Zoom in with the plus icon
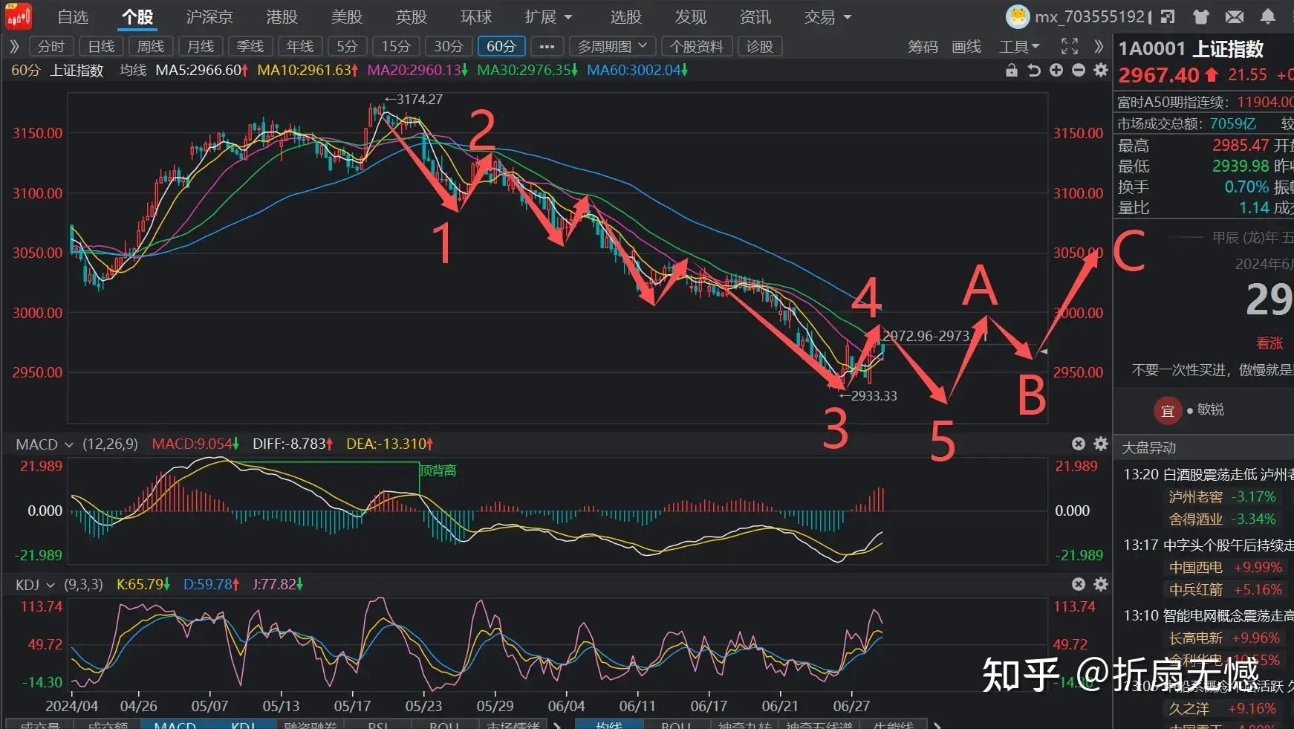The image size is (1294, 729). pyautogui.click(x=1056, y=70)
